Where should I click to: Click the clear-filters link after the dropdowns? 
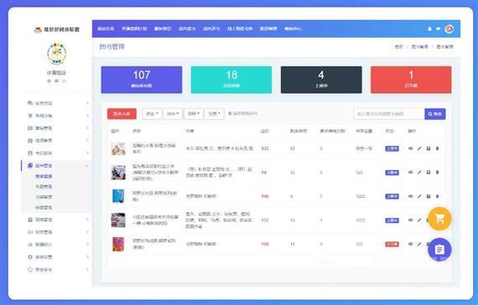click(x=243, y=113)
